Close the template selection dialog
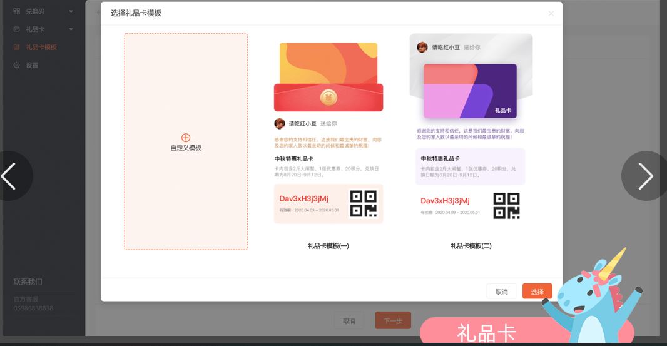The width and height of the screenshot is (667, 346). point(551,13)
